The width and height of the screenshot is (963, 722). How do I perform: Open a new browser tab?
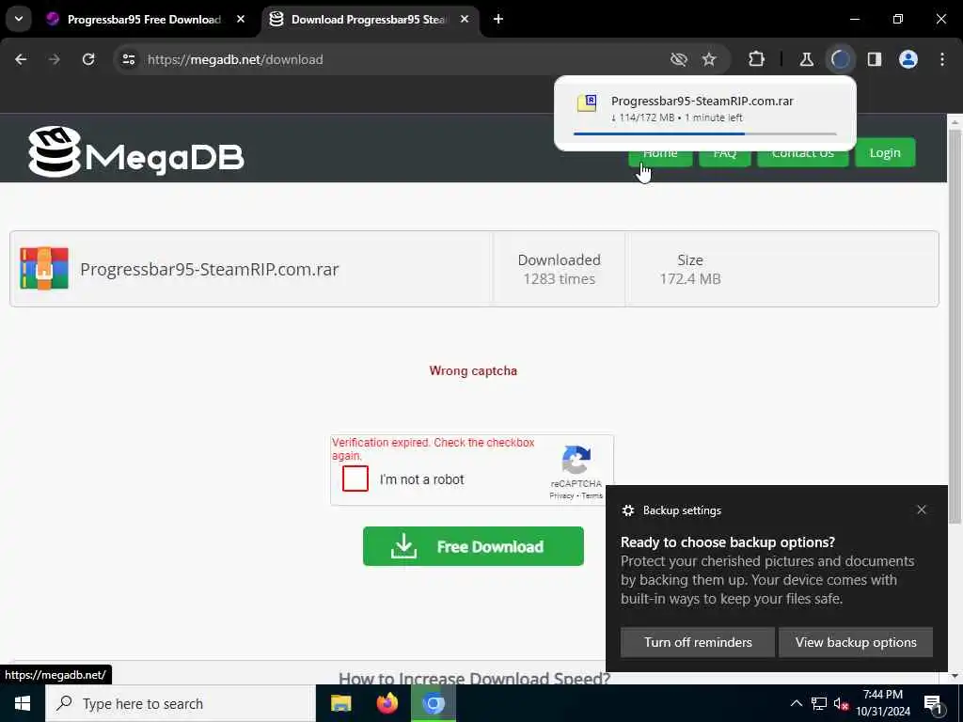(x=498, y=20)
